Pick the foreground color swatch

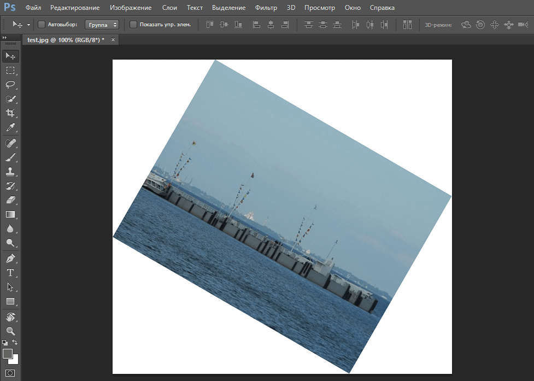coord(8,354)
